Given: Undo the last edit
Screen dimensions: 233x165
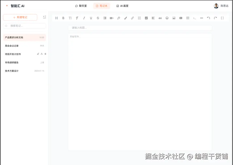Looking at the screenshot, I should coord(208,18).
